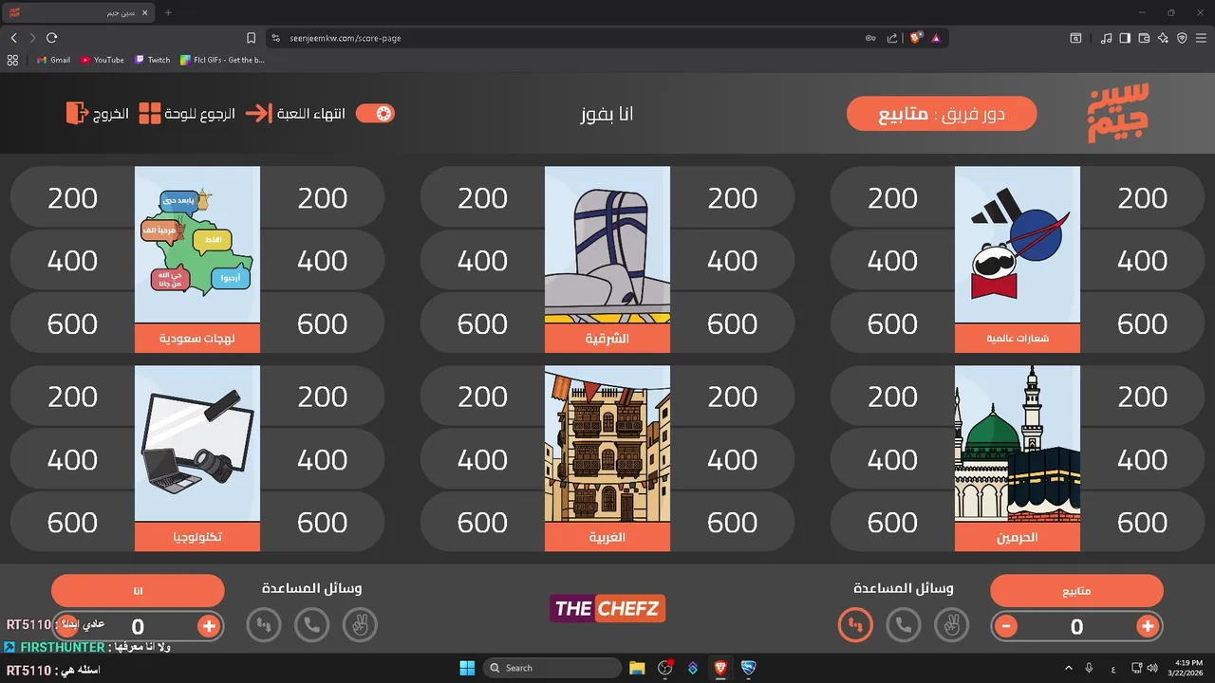Open Brave Wallet icon
The height and width of the screenshot is (683, 1215).
pyautogui.click(x=1144, y=38)
